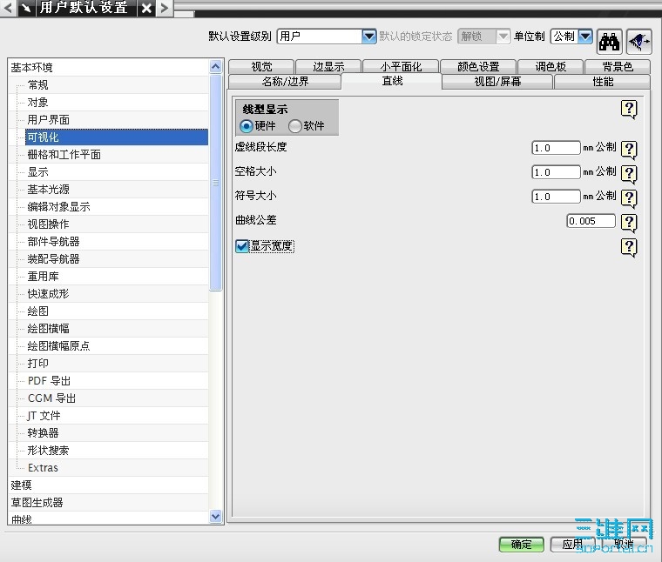Click scroll-up arrow of category list
The image size is (662, 562).
215,67
